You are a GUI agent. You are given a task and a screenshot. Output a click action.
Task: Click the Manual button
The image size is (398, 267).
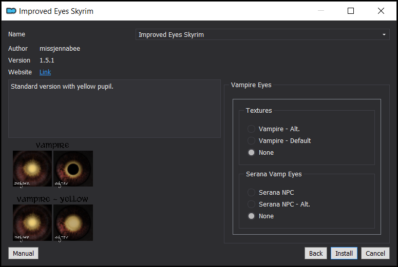(23, 253)
